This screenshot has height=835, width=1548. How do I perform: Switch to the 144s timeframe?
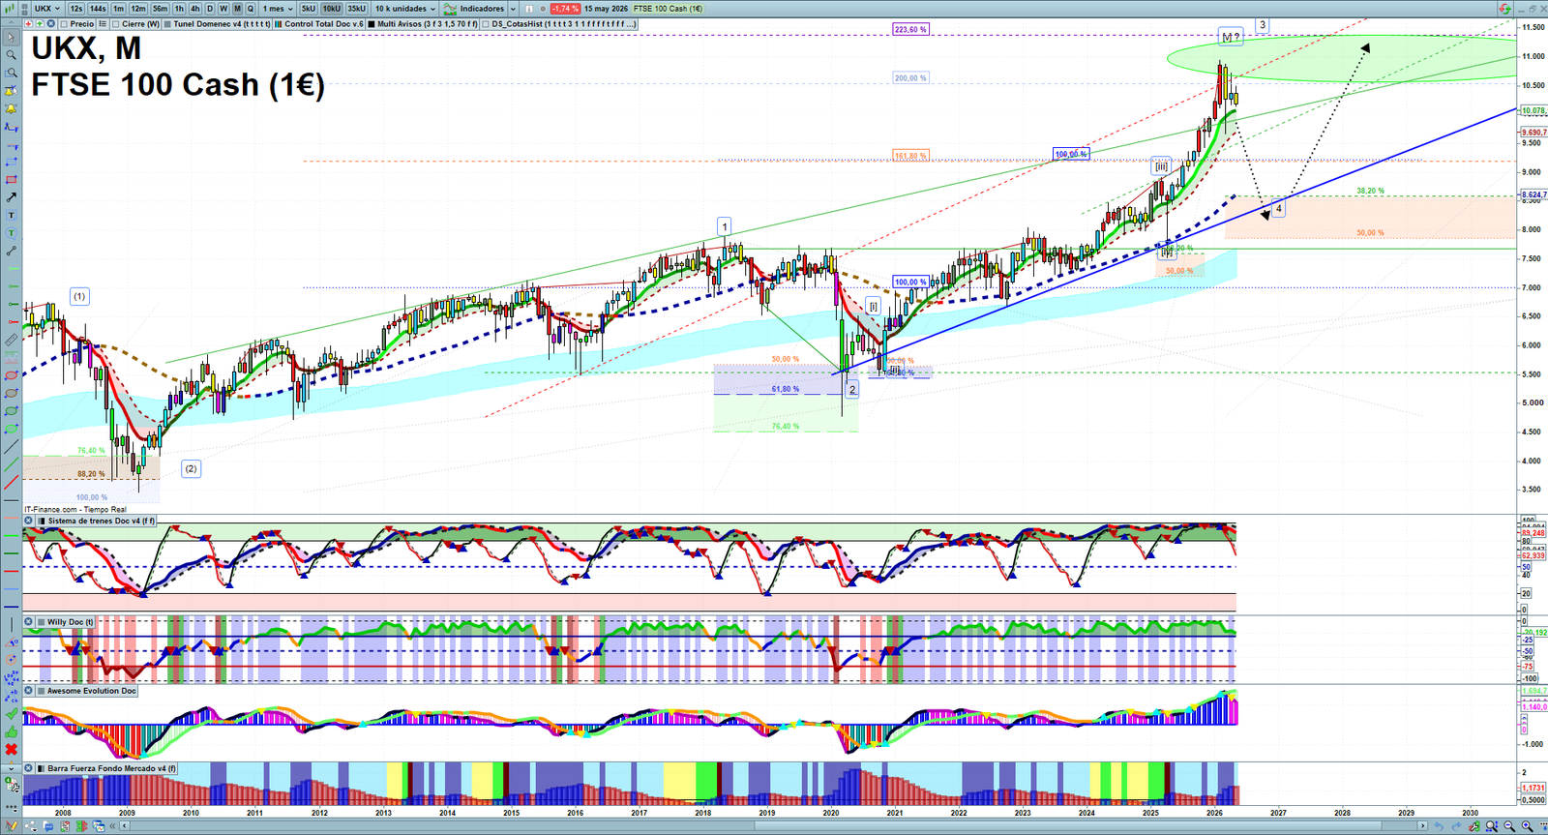coord(98,9)
